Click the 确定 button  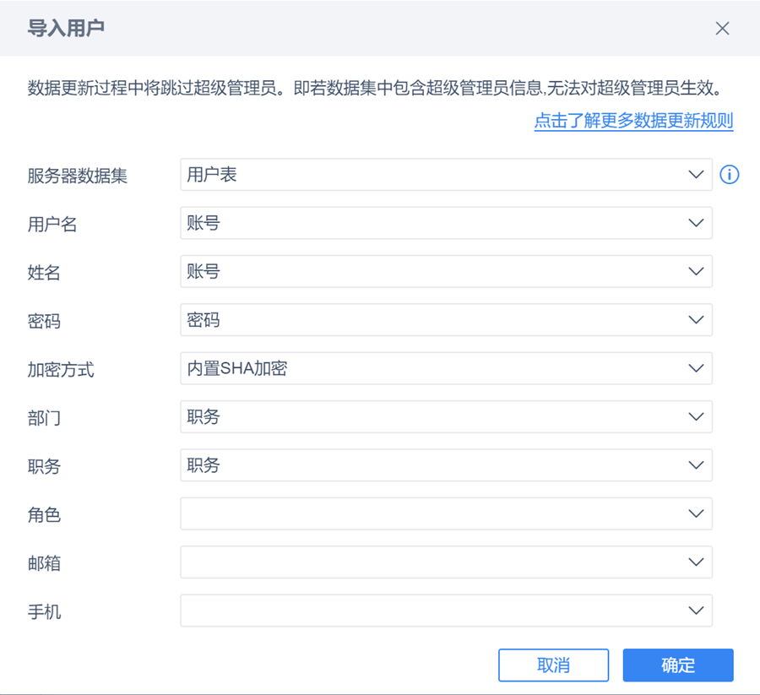[x=677, y=665]
